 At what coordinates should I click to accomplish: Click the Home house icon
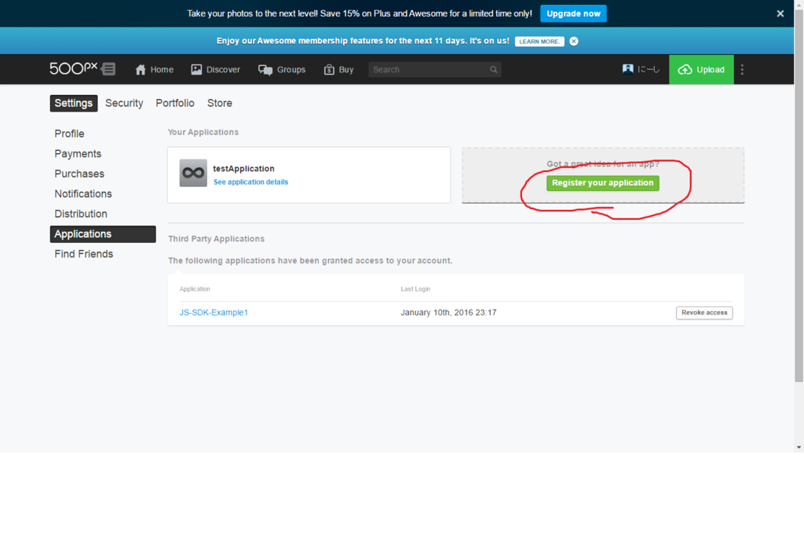[x=141, y=70]
